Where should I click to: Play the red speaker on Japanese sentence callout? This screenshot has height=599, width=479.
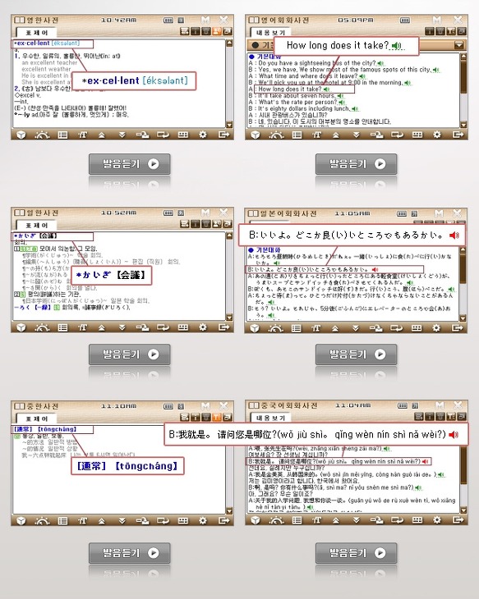[454, 235]
